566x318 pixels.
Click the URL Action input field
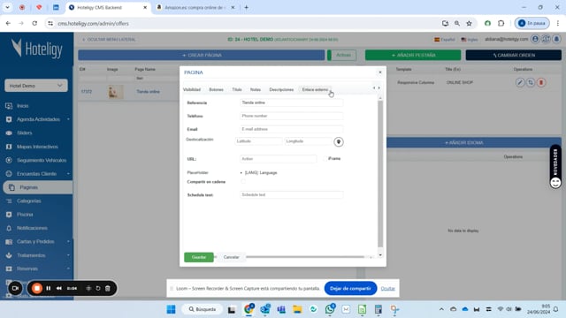point(278,159)
